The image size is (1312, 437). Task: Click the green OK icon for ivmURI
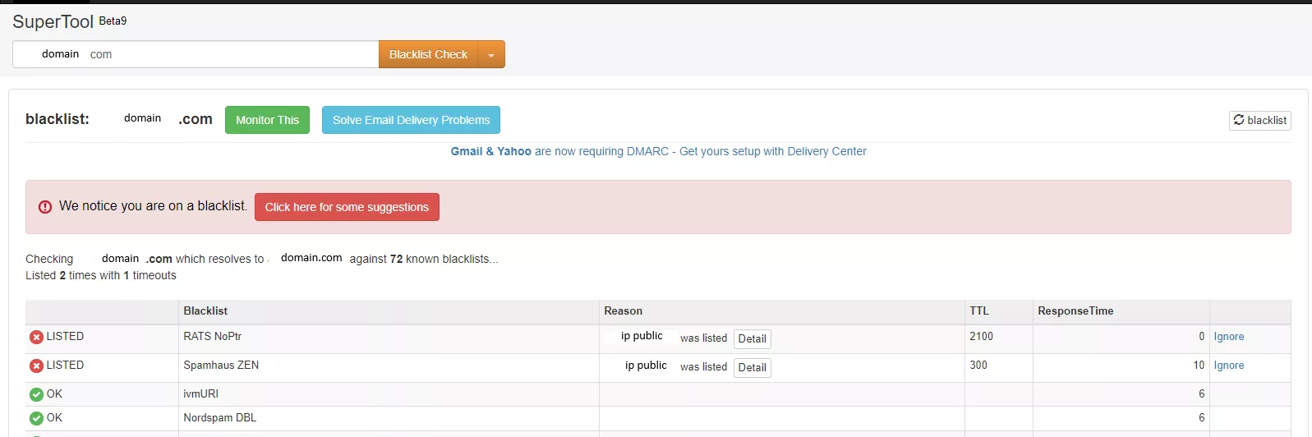tap(36, 394)
